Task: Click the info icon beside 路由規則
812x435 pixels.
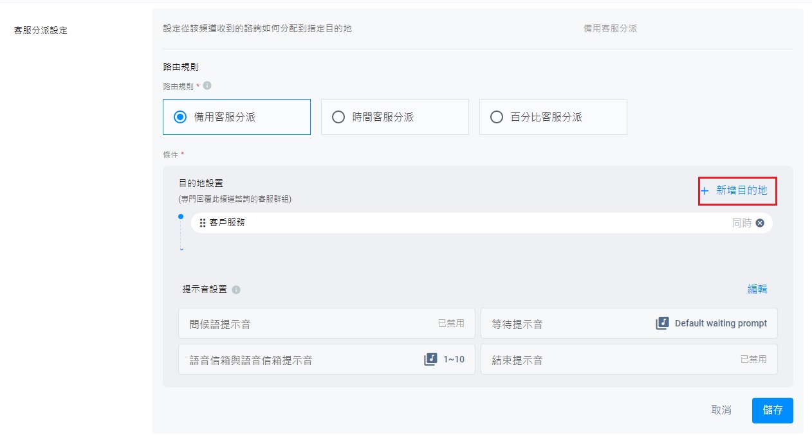Action: (x=207, y=85)
